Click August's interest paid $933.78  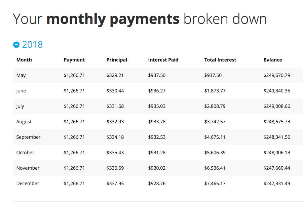point(157,122)
